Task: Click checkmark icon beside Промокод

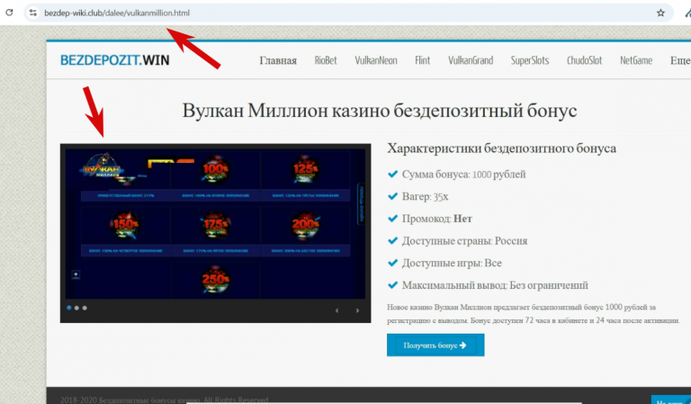Action: [392, 219]
